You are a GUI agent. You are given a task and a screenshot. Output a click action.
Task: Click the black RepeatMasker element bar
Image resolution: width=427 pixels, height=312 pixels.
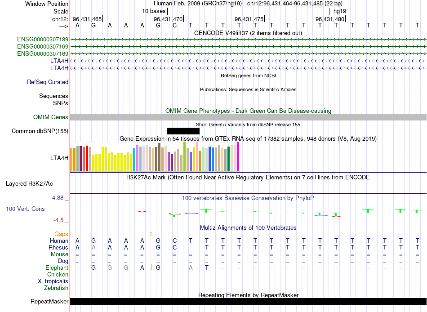click(x=249, y=301)
